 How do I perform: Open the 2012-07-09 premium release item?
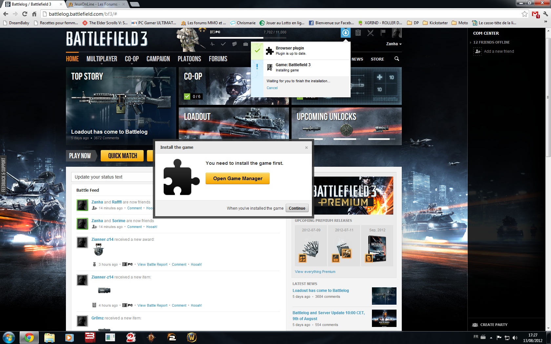pos(311,245)
